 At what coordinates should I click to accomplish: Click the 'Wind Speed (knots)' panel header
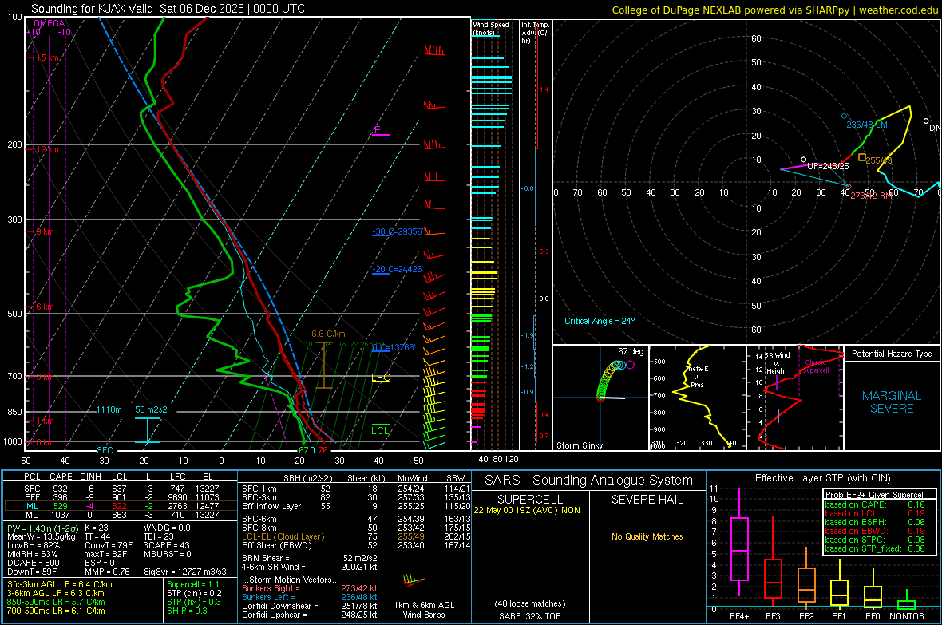[490, 28]
